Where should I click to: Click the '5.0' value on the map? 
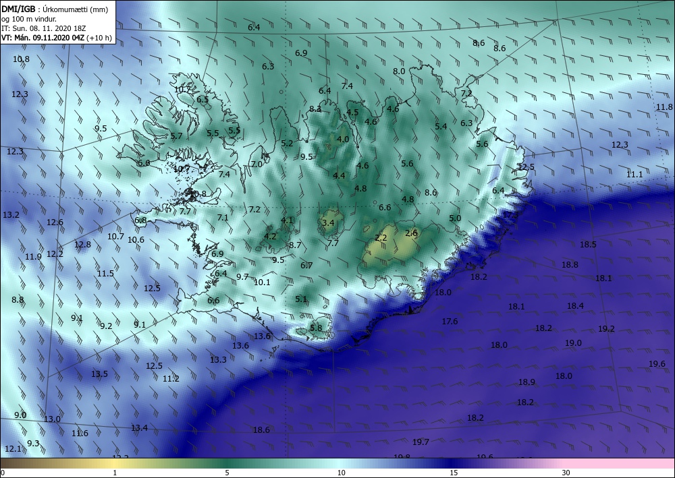(x=455, y=218)
